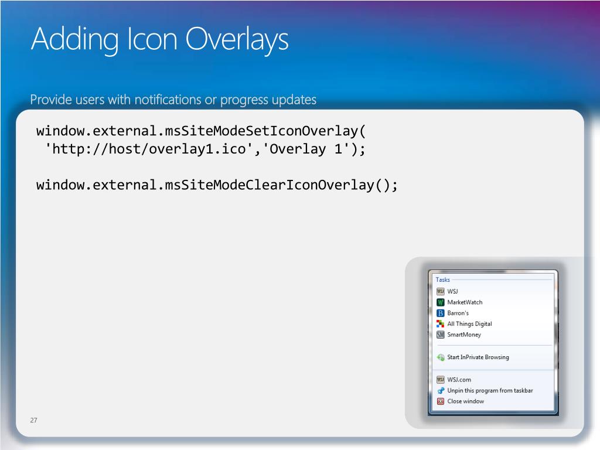Unpin this program from taskbar

pyautogui.click(x=490, y=391)
